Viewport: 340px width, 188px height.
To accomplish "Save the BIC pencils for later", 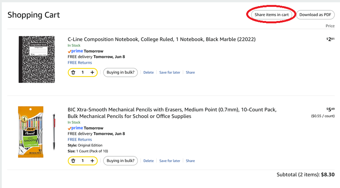I will click(170, 161).
